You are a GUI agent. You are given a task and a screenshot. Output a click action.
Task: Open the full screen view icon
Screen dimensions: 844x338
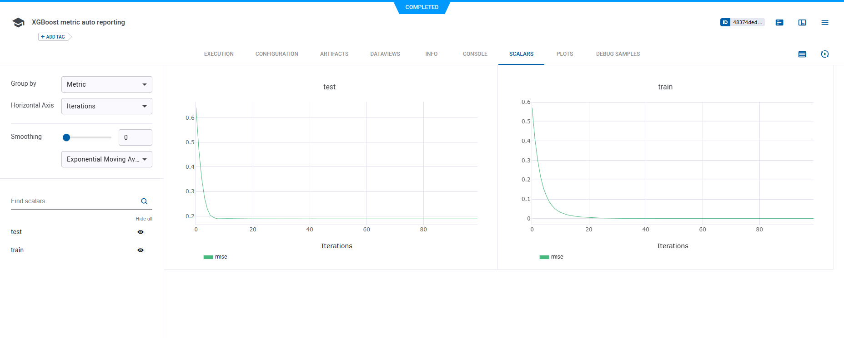tap(802, 22)
